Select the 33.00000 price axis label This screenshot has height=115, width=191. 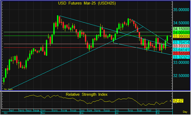[181, 63]
